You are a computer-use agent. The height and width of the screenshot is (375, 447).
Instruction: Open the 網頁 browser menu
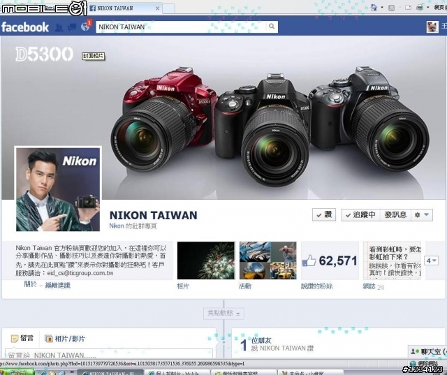tap(440, 8)
